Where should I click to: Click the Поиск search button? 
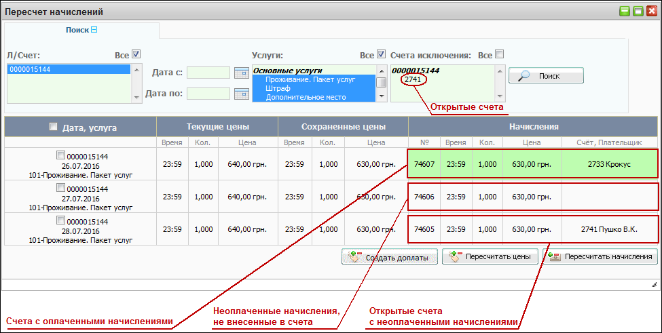coord(546,76)
